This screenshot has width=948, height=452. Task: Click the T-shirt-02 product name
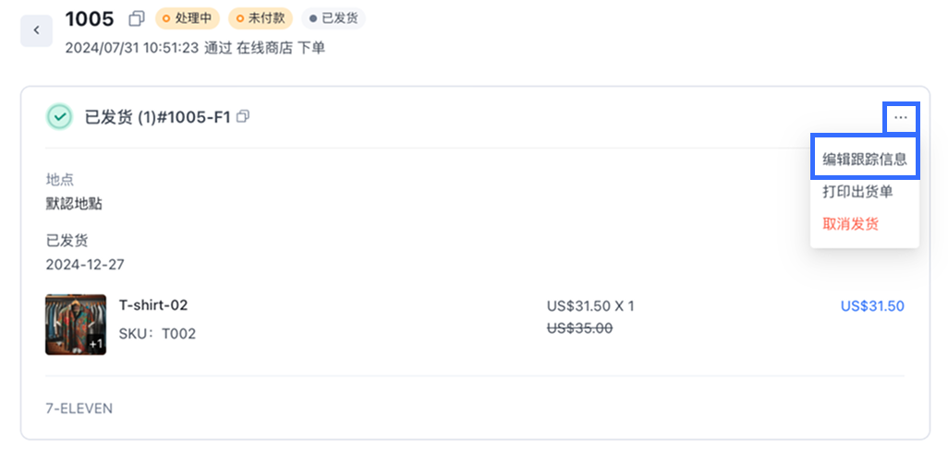(153, 305)
